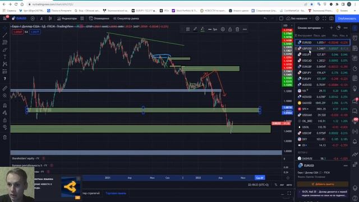Toggle lock all drawings padlock in left toolbar

click(x=5, y=120)
